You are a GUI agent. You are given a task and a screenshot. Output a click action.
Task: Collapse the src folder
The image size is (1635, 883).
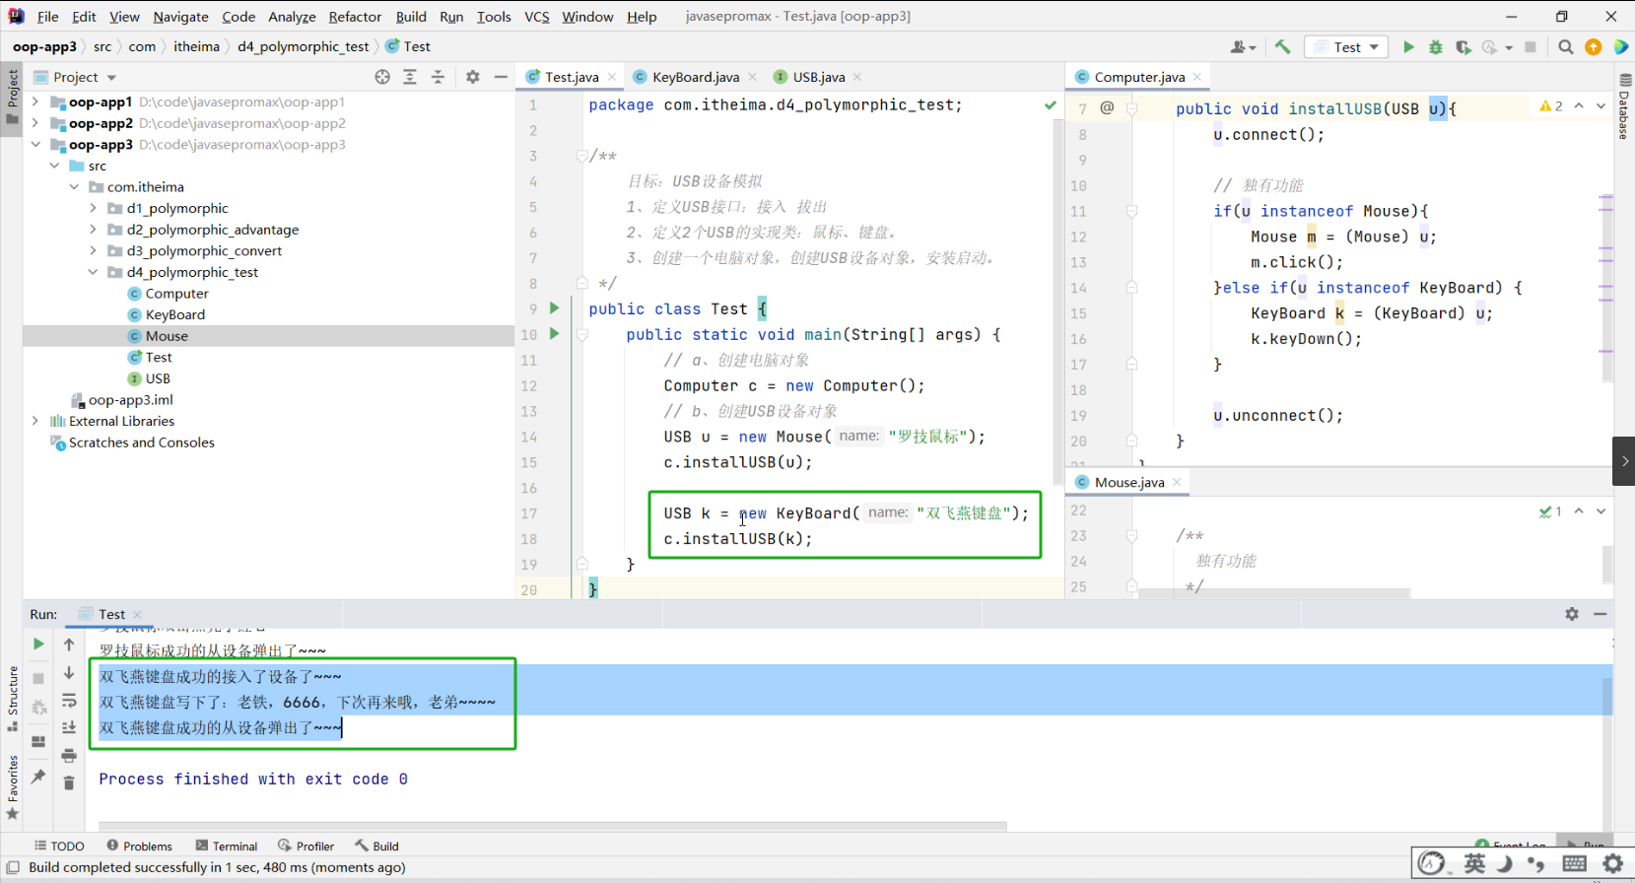coord(55,166)
